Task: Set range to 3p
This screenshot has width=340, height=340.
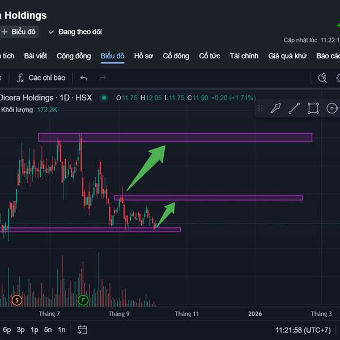Action: [20, 330]
